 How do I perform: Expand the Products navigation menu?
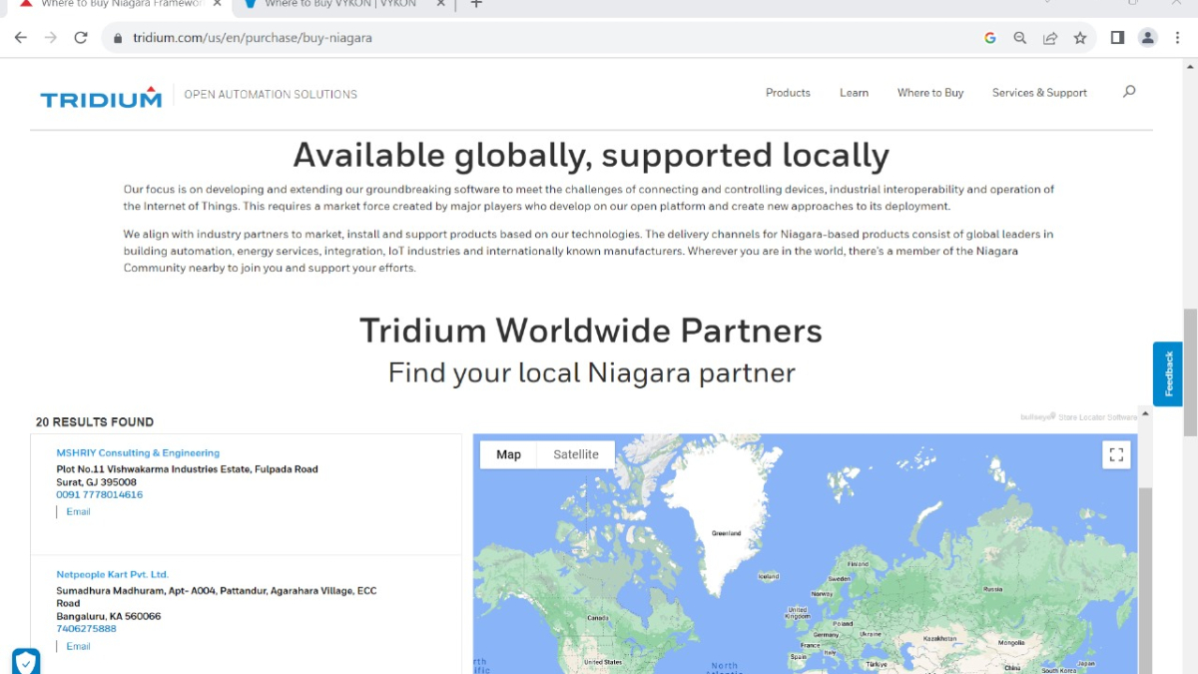788,93
